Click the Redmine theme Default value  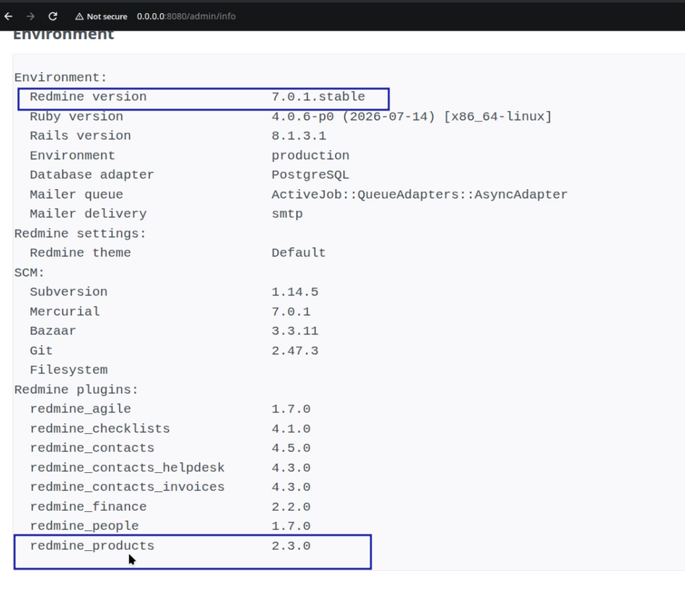[x=299, y=253]
